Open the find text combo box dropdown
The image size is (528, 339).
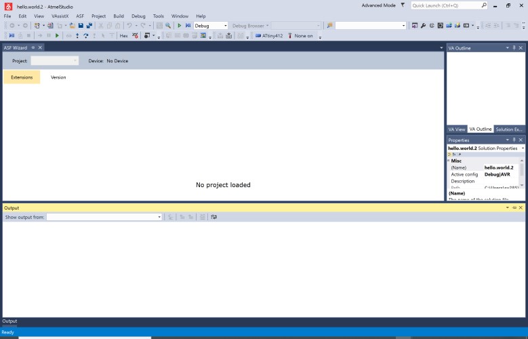click(x=403, y=26)
